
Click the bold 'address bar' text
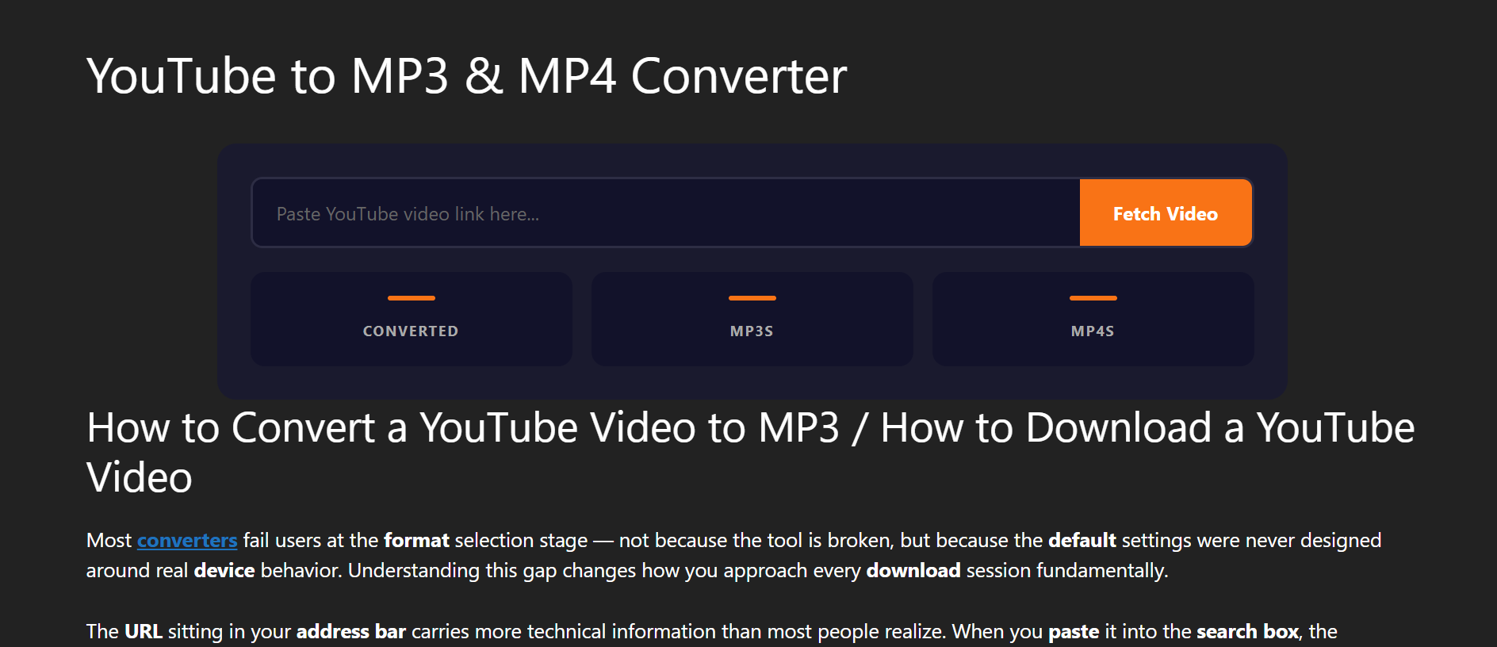(351, 632)
